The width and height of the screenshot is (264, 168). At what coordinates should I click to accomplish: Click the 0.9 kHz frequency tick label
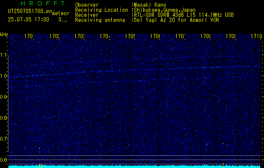tap(3, 97)
